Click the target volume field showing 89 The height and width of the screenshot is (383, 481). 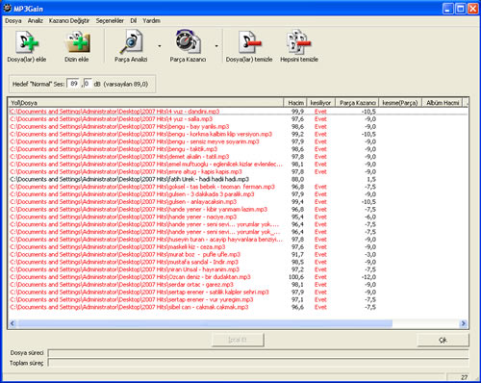pyautogui.click(x=74, y=84)
